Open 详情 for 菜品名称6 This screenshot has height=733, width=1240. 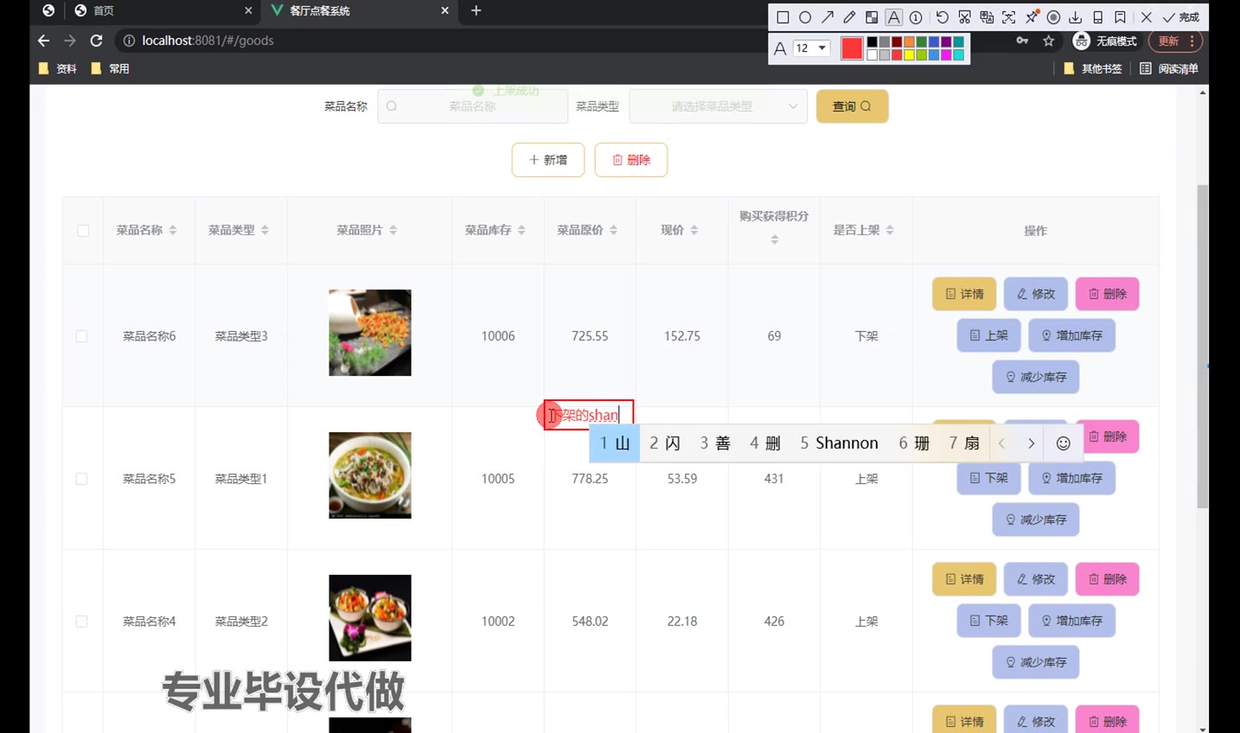coord(964,294)
